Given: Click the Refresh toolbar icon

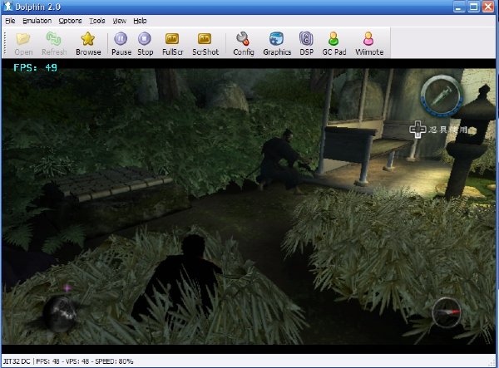Looking at the screenshot, I should tap(54, 43).
